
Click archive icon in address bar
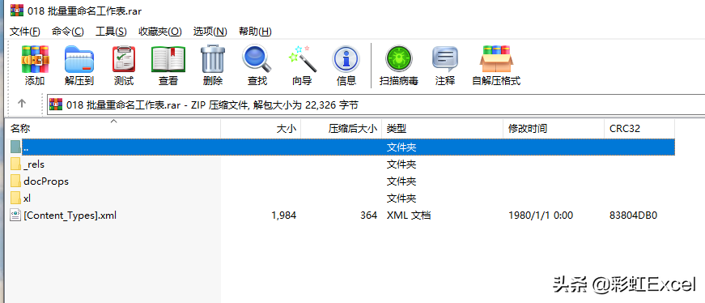56,105
